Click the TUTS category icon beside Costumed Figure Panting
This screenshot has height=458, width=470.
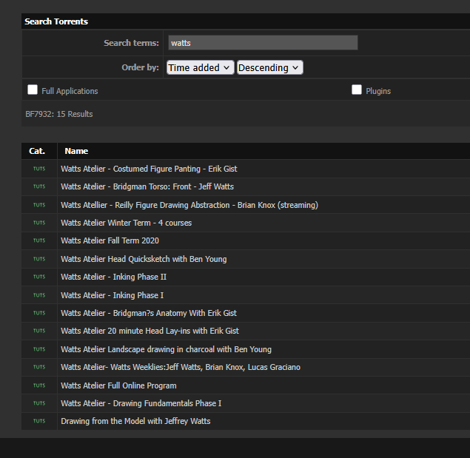[x=39, y=169]
